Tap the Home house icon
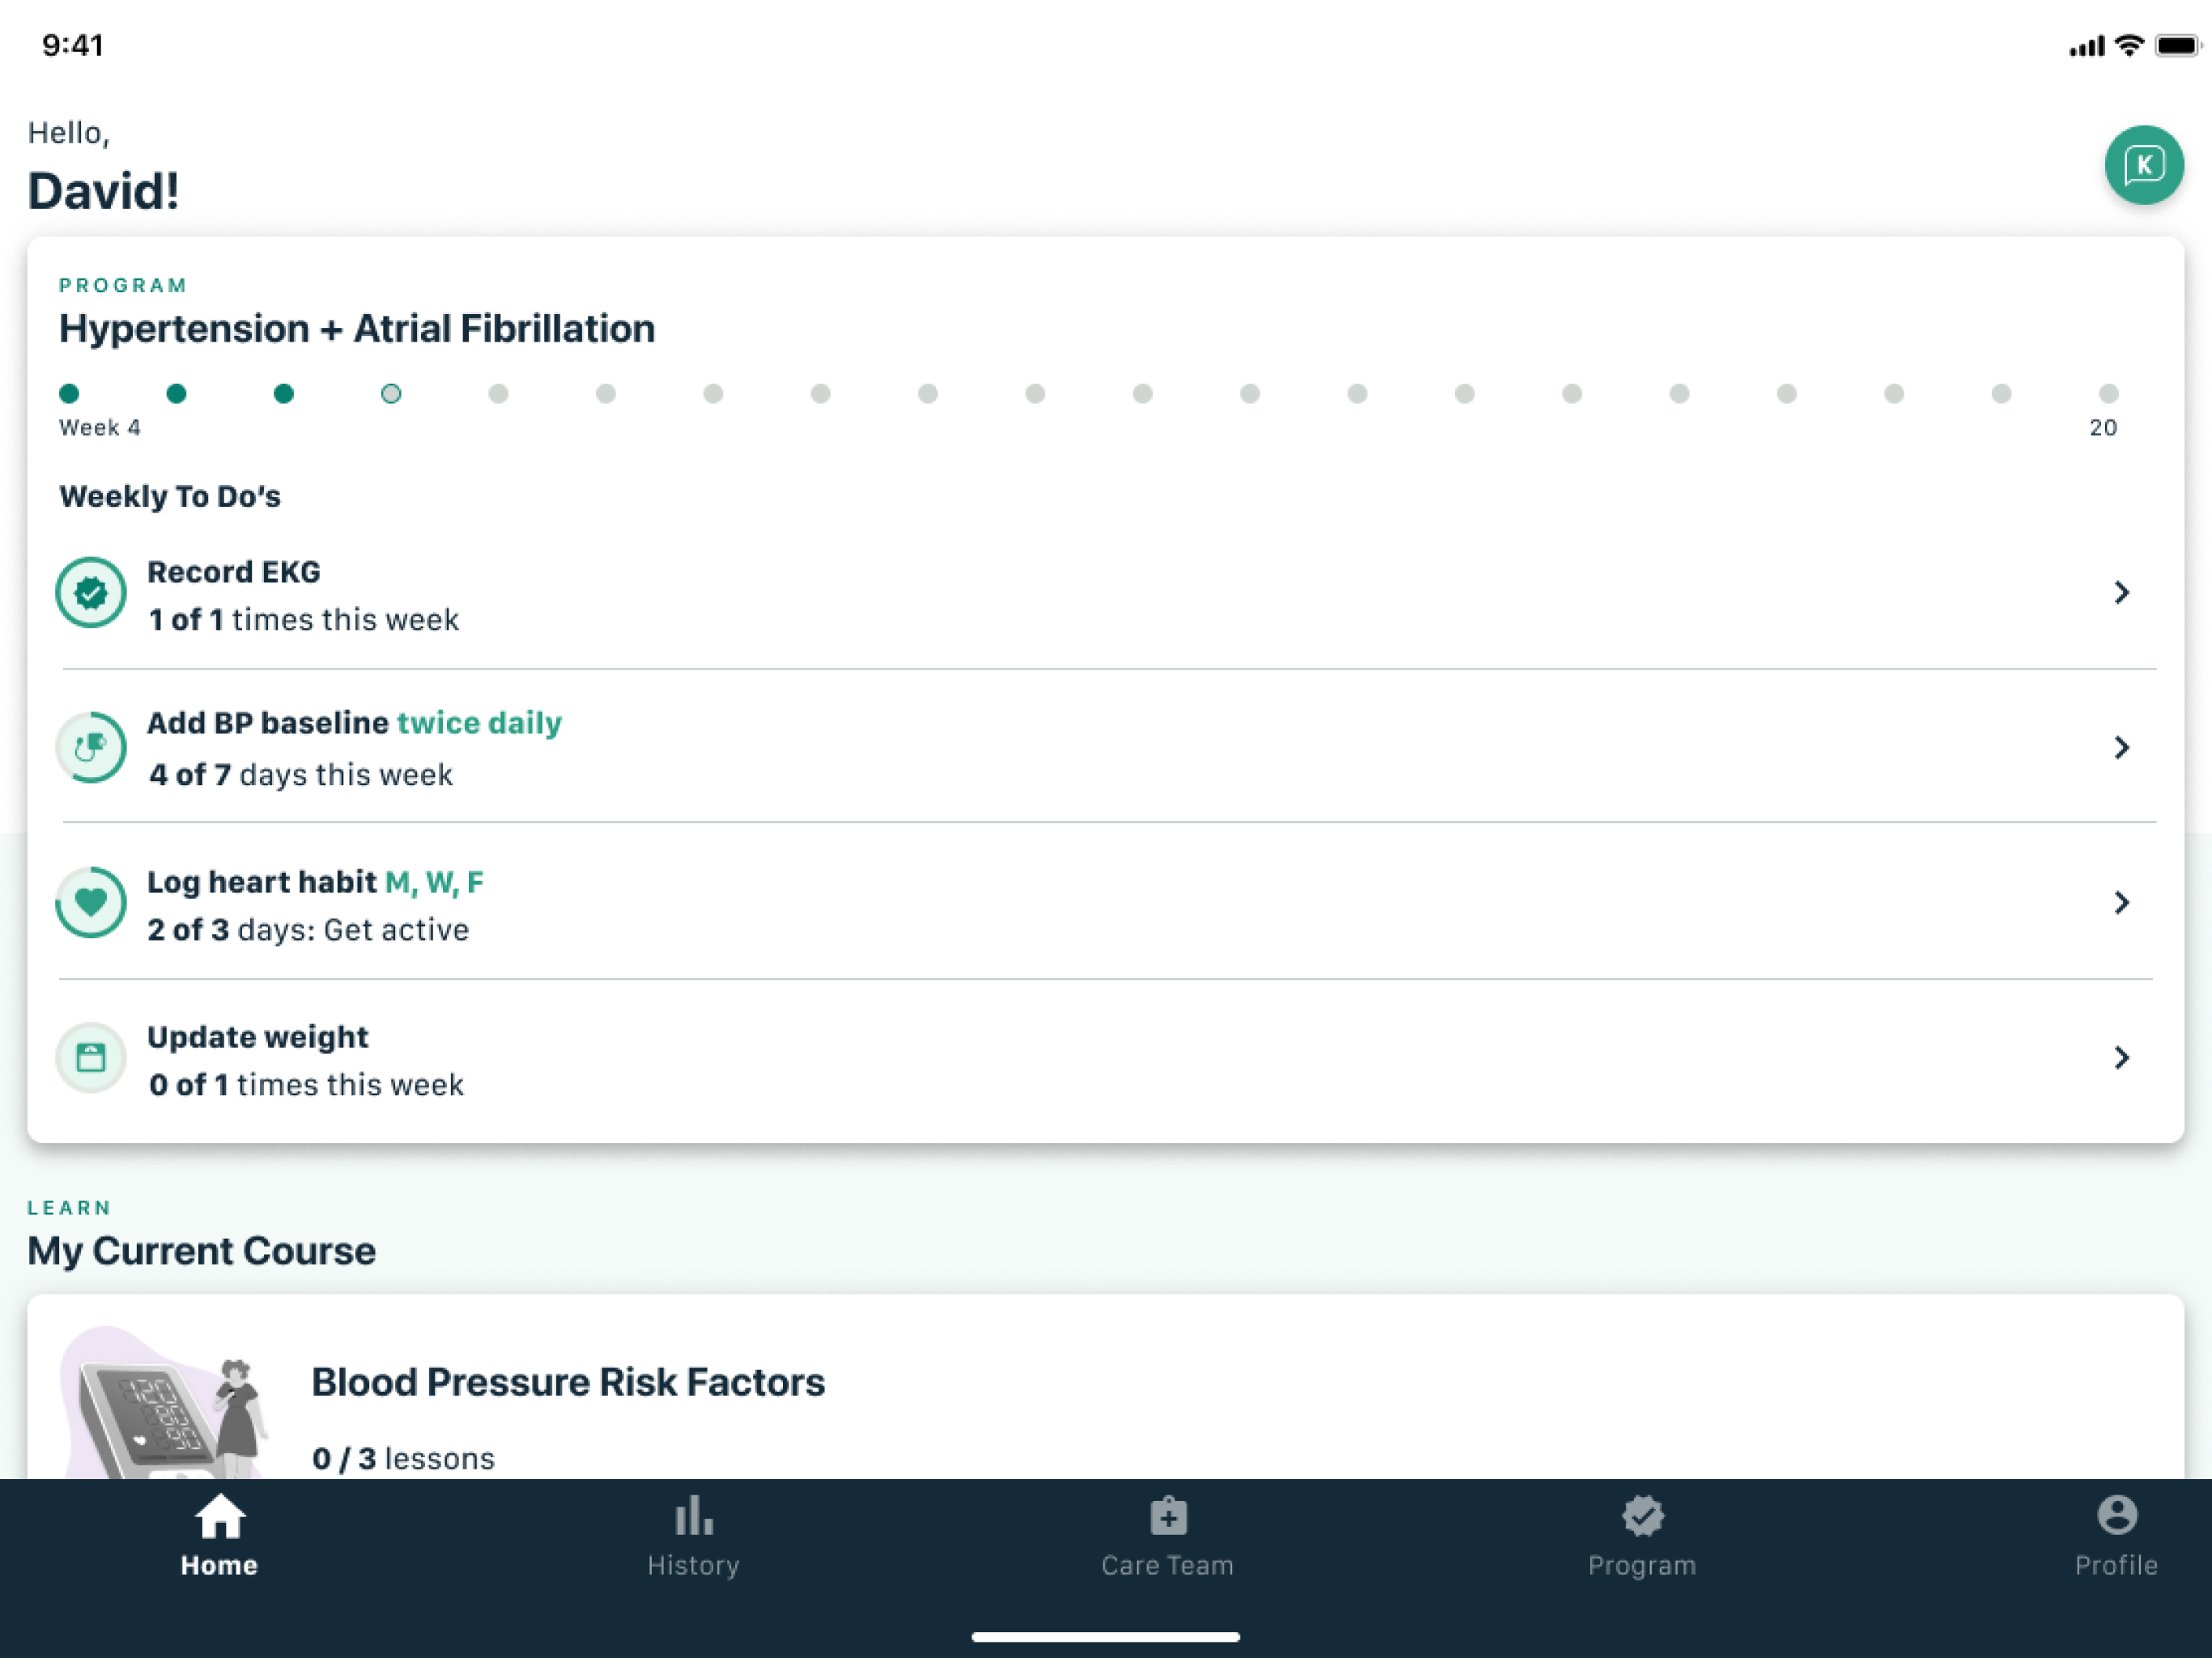Viewport: 2212px width, 1658px height. 219,1516
